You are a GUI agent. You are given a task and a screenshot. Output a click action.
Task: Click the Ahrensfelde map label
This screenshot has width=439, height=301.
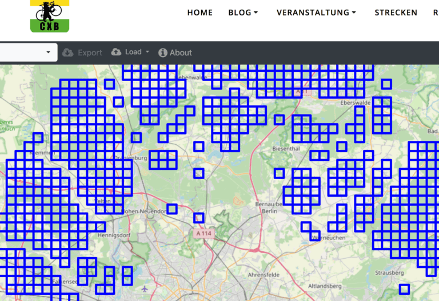tap(264, 275)
